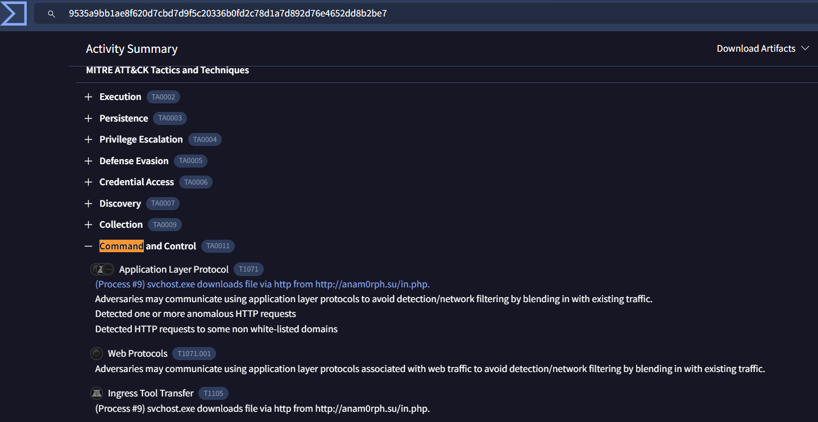Viewport: 818px width, 422px height.
Task: Open the Download Artifacts dropdown
Action: pos(763,48)
